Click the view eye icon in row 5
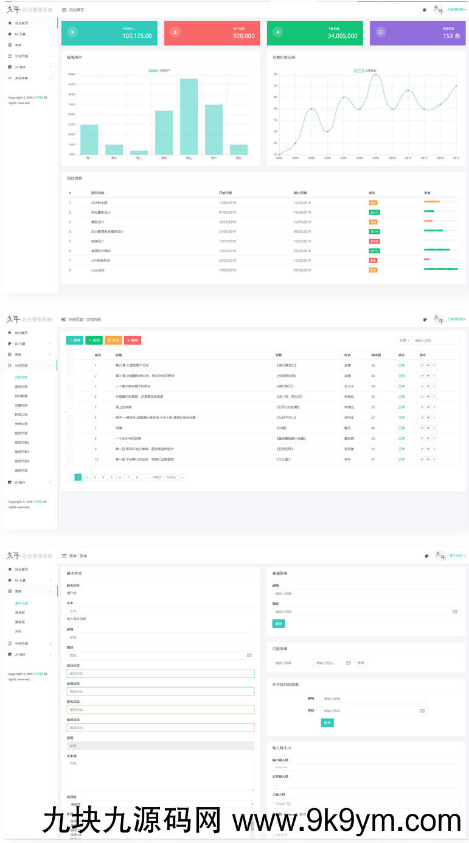The image size is (469, 843). pyautogui.click(x=428, y=407)
